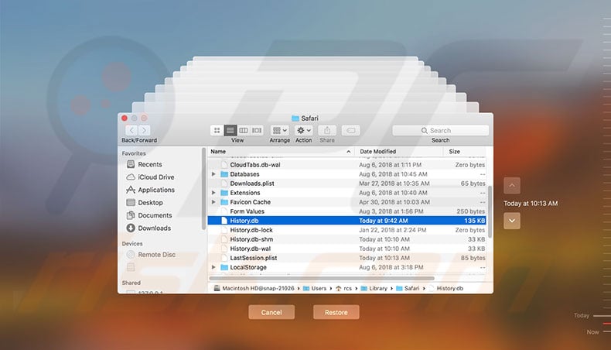
Task: Click the Restore button
Action: tap(336, 312)
